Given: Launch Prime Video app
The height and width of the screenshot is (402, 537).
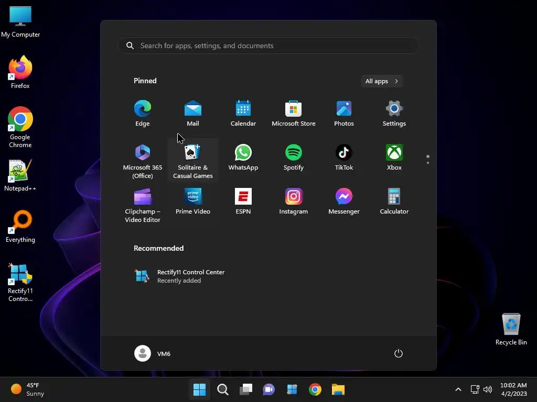Looking at the screenshot, I should click(193, 202).
